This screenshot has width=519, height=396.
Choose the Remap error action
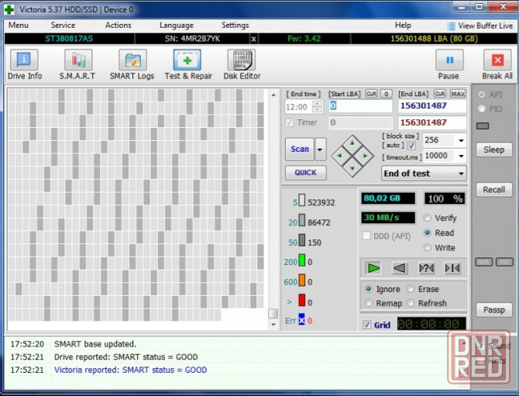(369, 303)
